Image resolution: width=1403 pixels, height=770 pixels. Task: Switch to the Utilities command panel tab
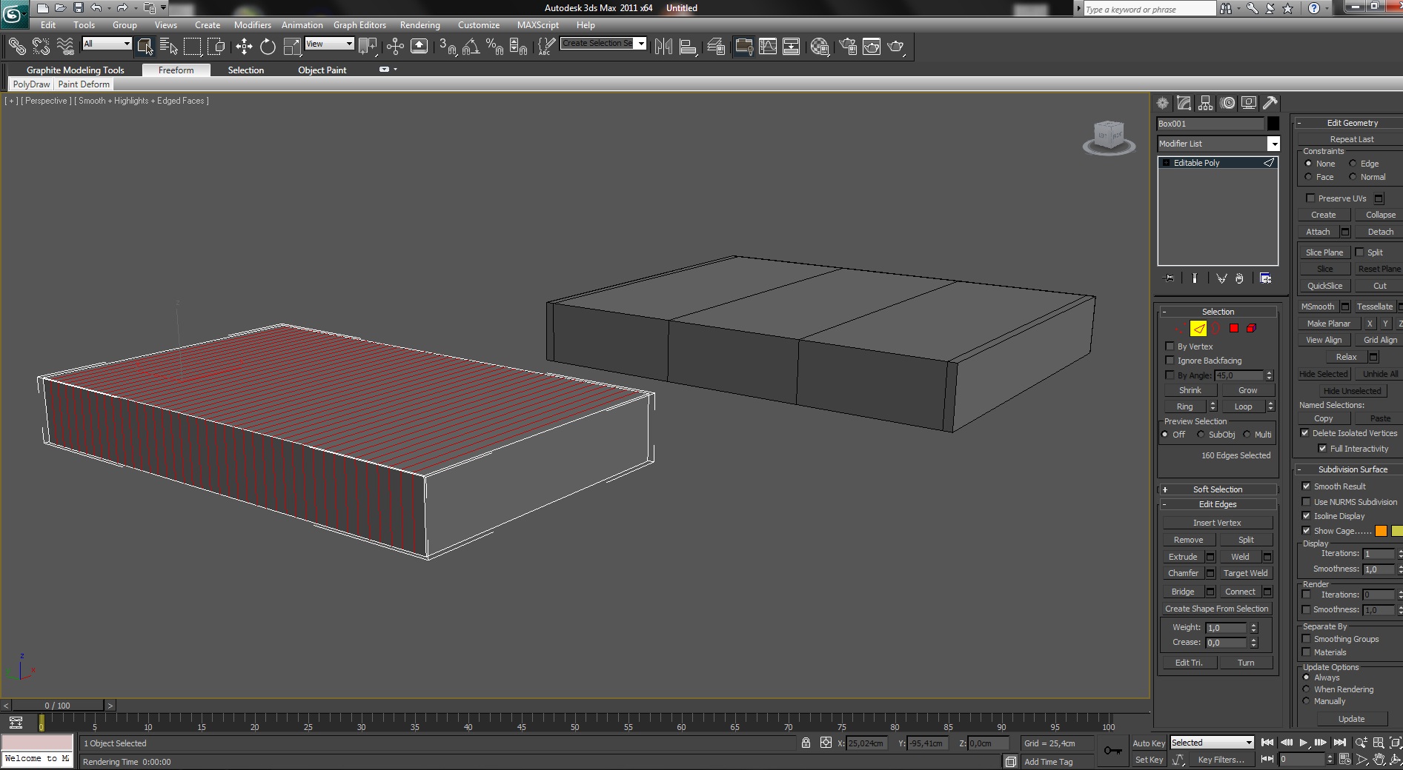point(1270,103)
